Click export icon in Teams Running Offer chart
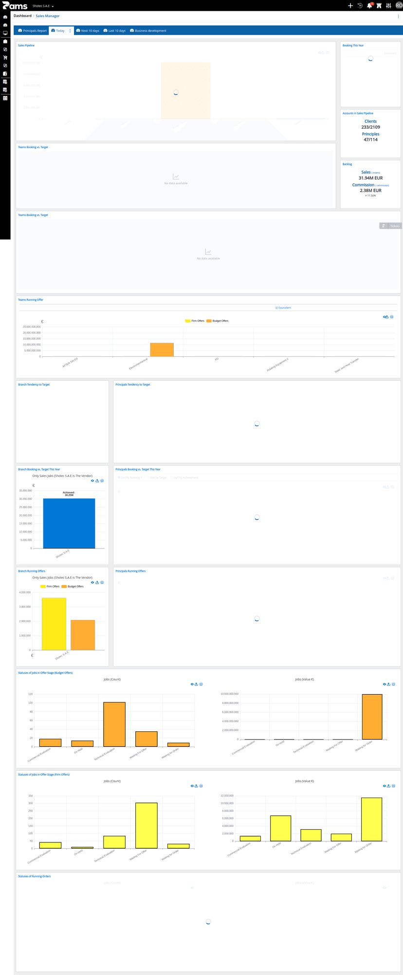403x975 pixels. tap(387, 317)
